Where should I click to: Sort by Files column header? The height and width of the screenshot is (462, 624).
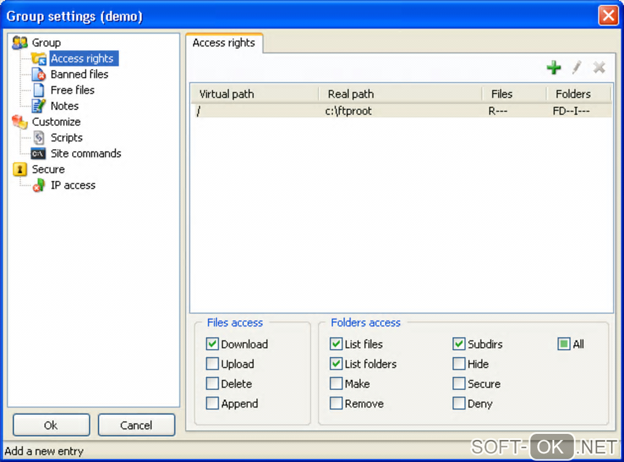(514, 94)
